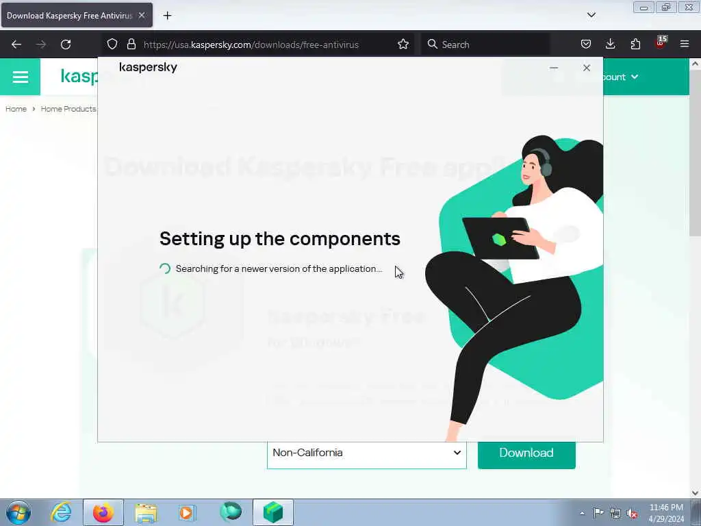
Task: Click the Searching for a newer version text
Action: (279, 268)
